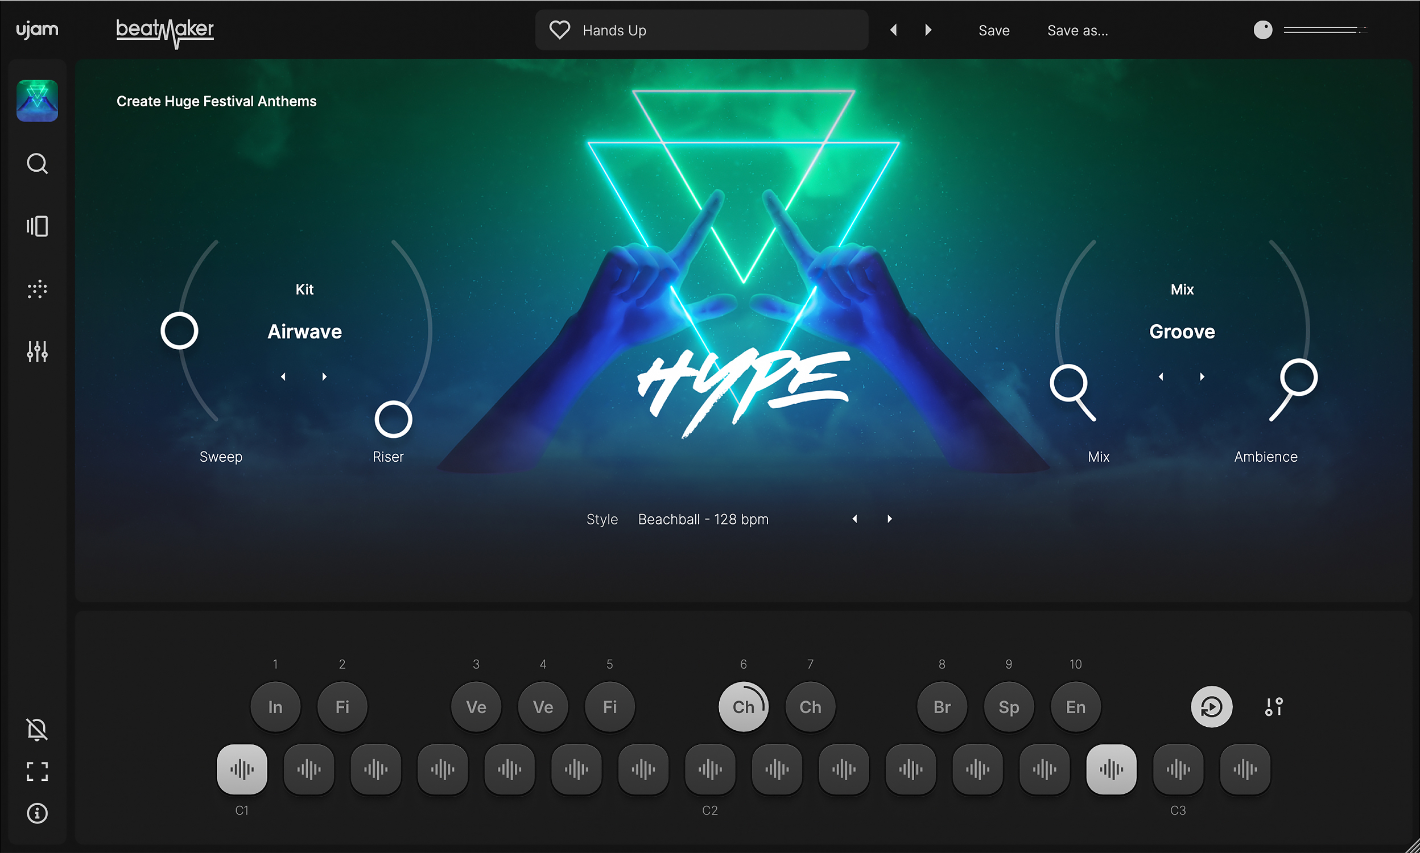Image resolution: width=1420 pixels, height=853 pixels.
Task: Step back to the previous Style before Beachball
Action: tap(856, 519)
